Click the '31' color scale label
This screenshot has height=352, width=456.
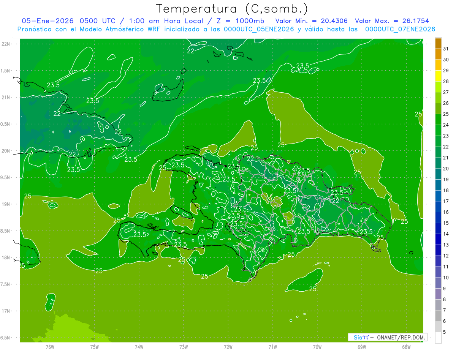(x=446, y=49)
